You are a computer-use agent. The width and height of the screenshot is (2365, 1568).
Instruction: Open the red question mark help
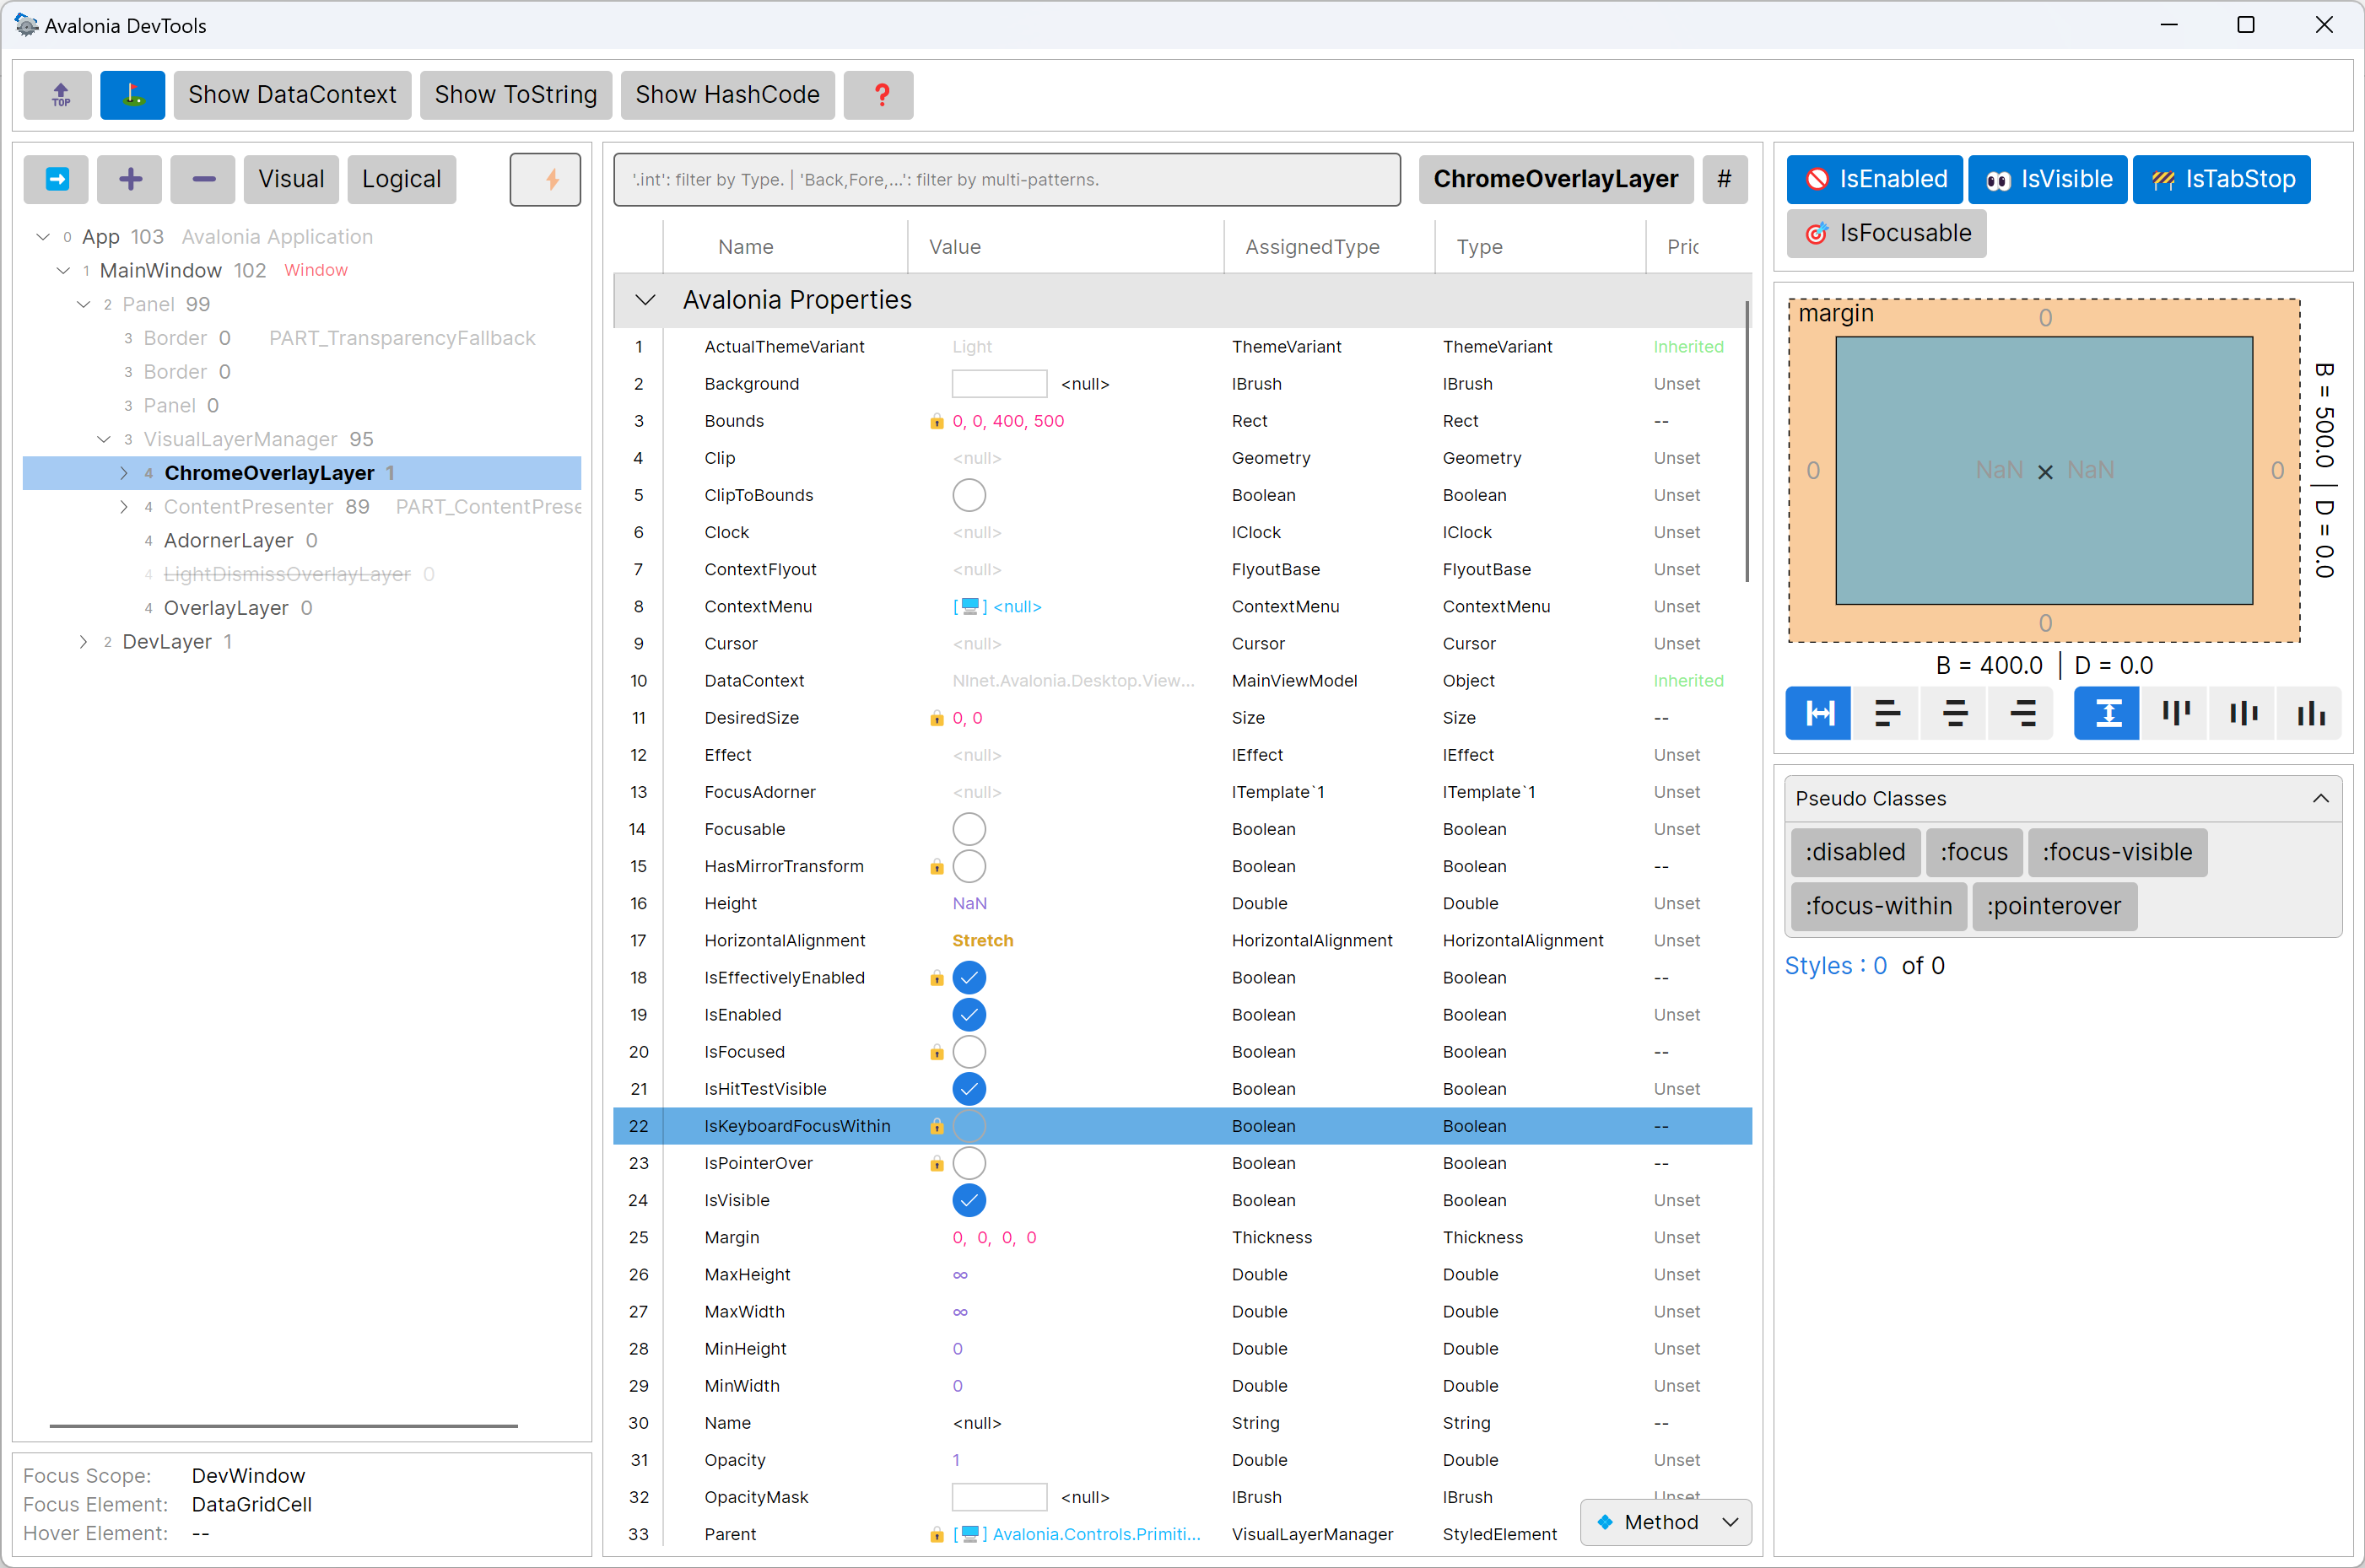879,95
